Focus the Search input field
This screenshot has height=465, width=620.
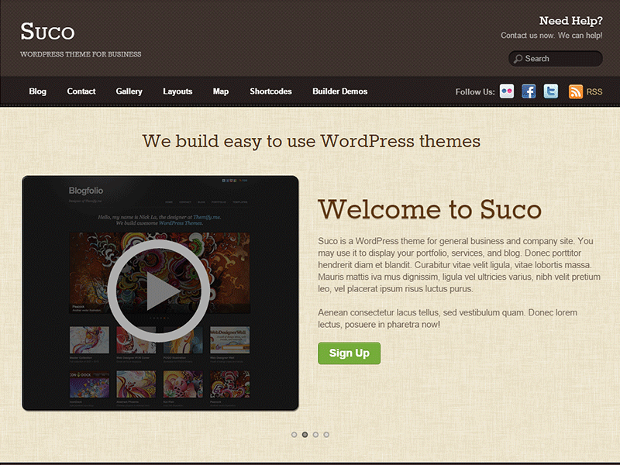(x=560, y=59)
